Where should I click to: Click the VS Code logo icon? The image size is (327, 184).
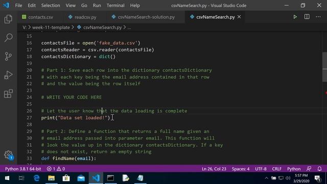click(x=6, y=5)
